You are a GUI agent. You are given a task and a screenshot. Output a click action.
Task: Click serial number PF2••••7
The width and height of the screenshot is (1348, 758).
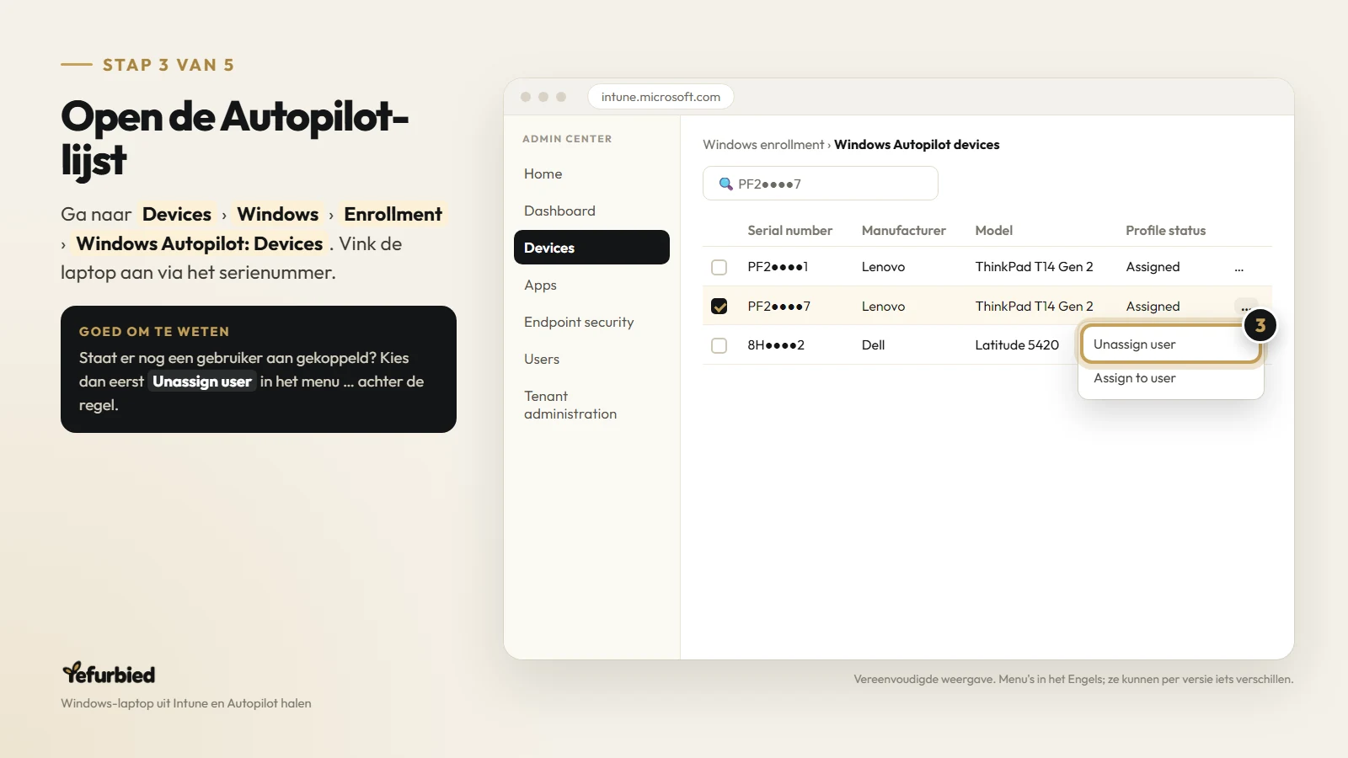(x=778, y=307)
